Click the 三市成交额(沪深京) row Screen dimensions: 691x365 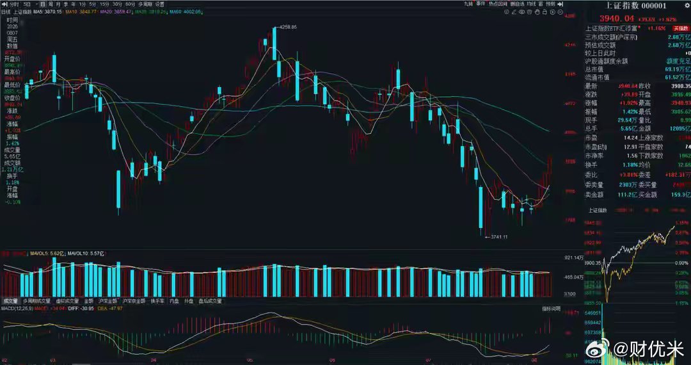tap(638, 37)
